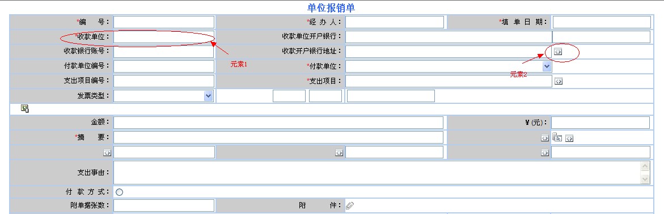
Task: Click the small table icon below 发票类型
Action: tap(24, 108)
